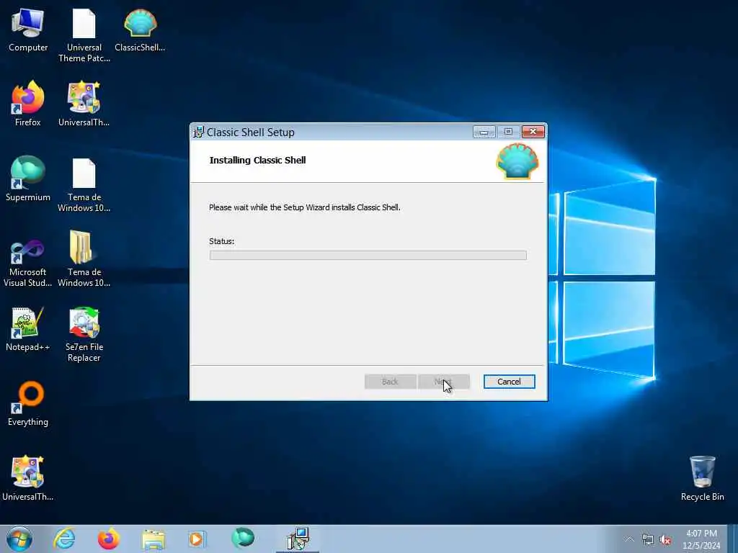Viewport: 738px width, 553px height.
Task: Click the muted volume tray icon
Action: [665, 540]
